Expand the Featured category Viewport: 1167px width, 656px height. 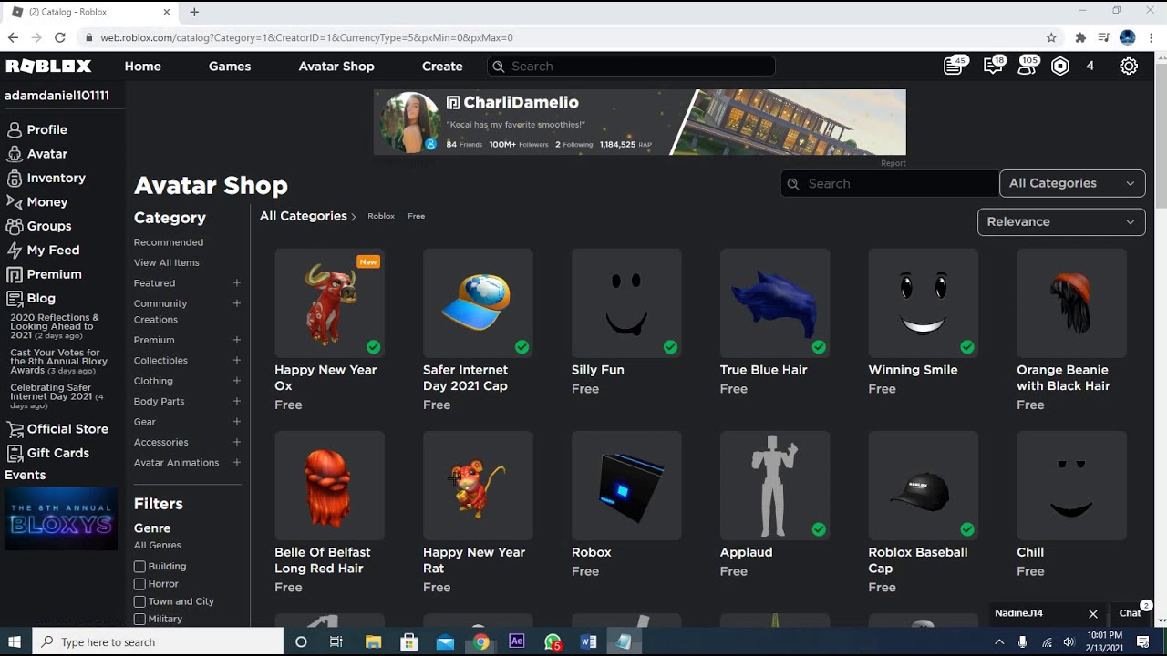(x=236, y=282)
